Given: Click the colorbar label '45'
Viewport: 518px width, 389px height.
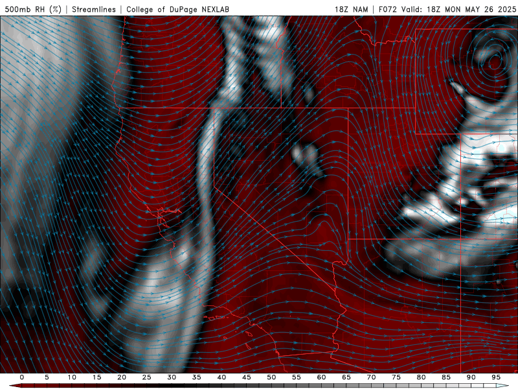Looking at the screenshot, I should click(x=247, y=377).
